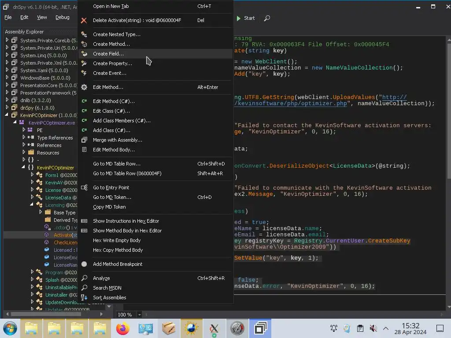This screenshot has height=338, width=451.
Task: Click the muted speaker tray icon
Action: pyautogui.click(x=373, y=328)
